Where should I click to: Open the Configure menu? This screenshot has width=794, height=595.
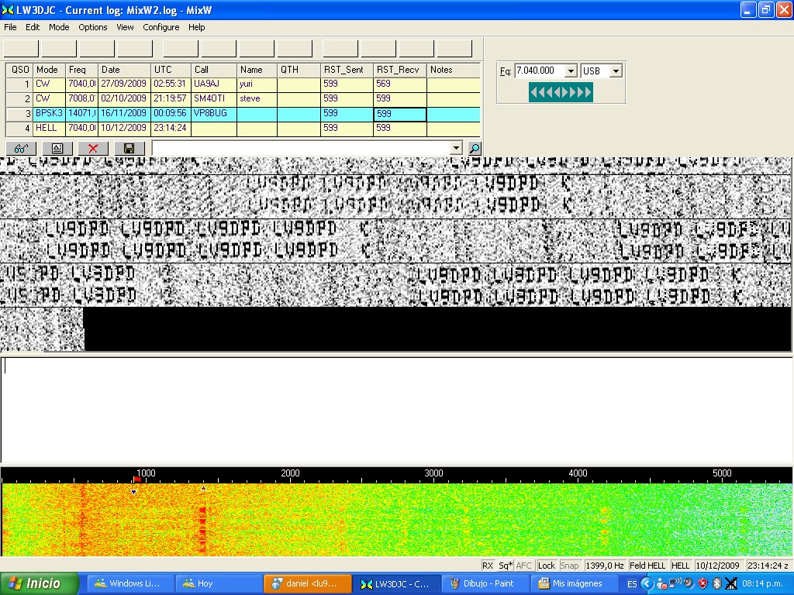tap(161, 27)
